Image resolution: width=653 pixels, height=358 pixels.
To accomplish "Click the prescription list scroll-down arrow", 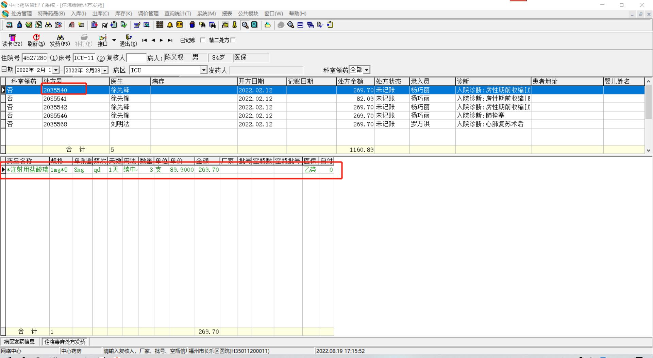I will (x=649, y=150).
